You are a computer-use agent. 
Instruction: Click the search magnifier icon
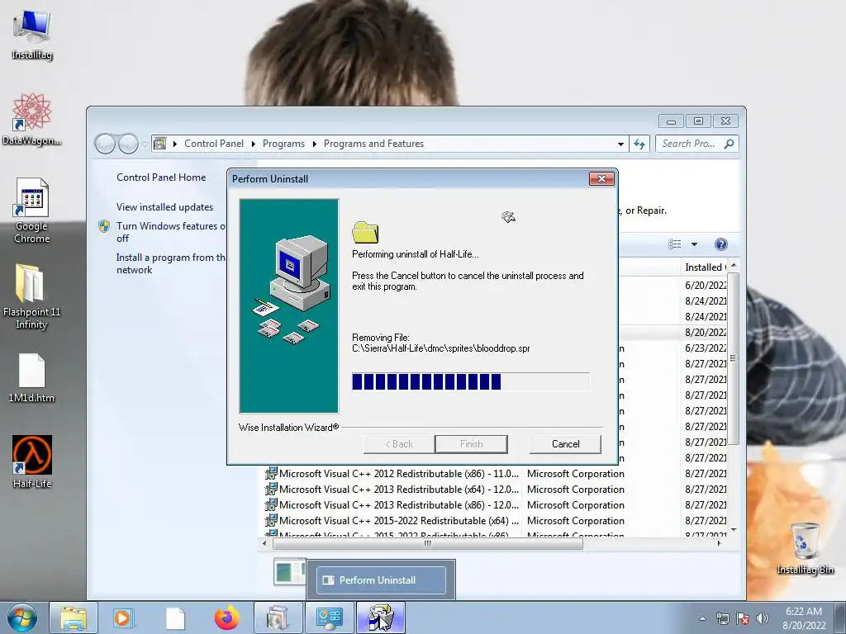click(730, 144)
